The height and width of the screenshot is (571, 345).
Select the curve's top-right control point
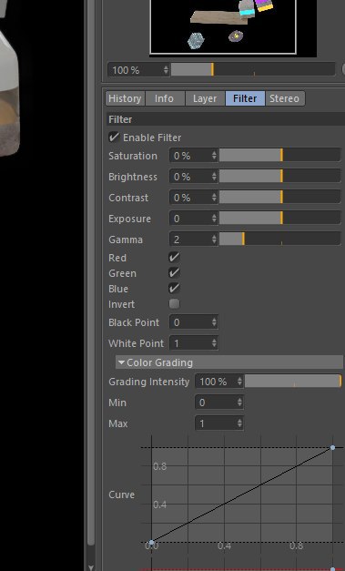[x=332, y=447]
